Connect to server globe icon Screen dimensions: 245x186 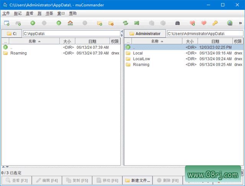tap(230, 23)
